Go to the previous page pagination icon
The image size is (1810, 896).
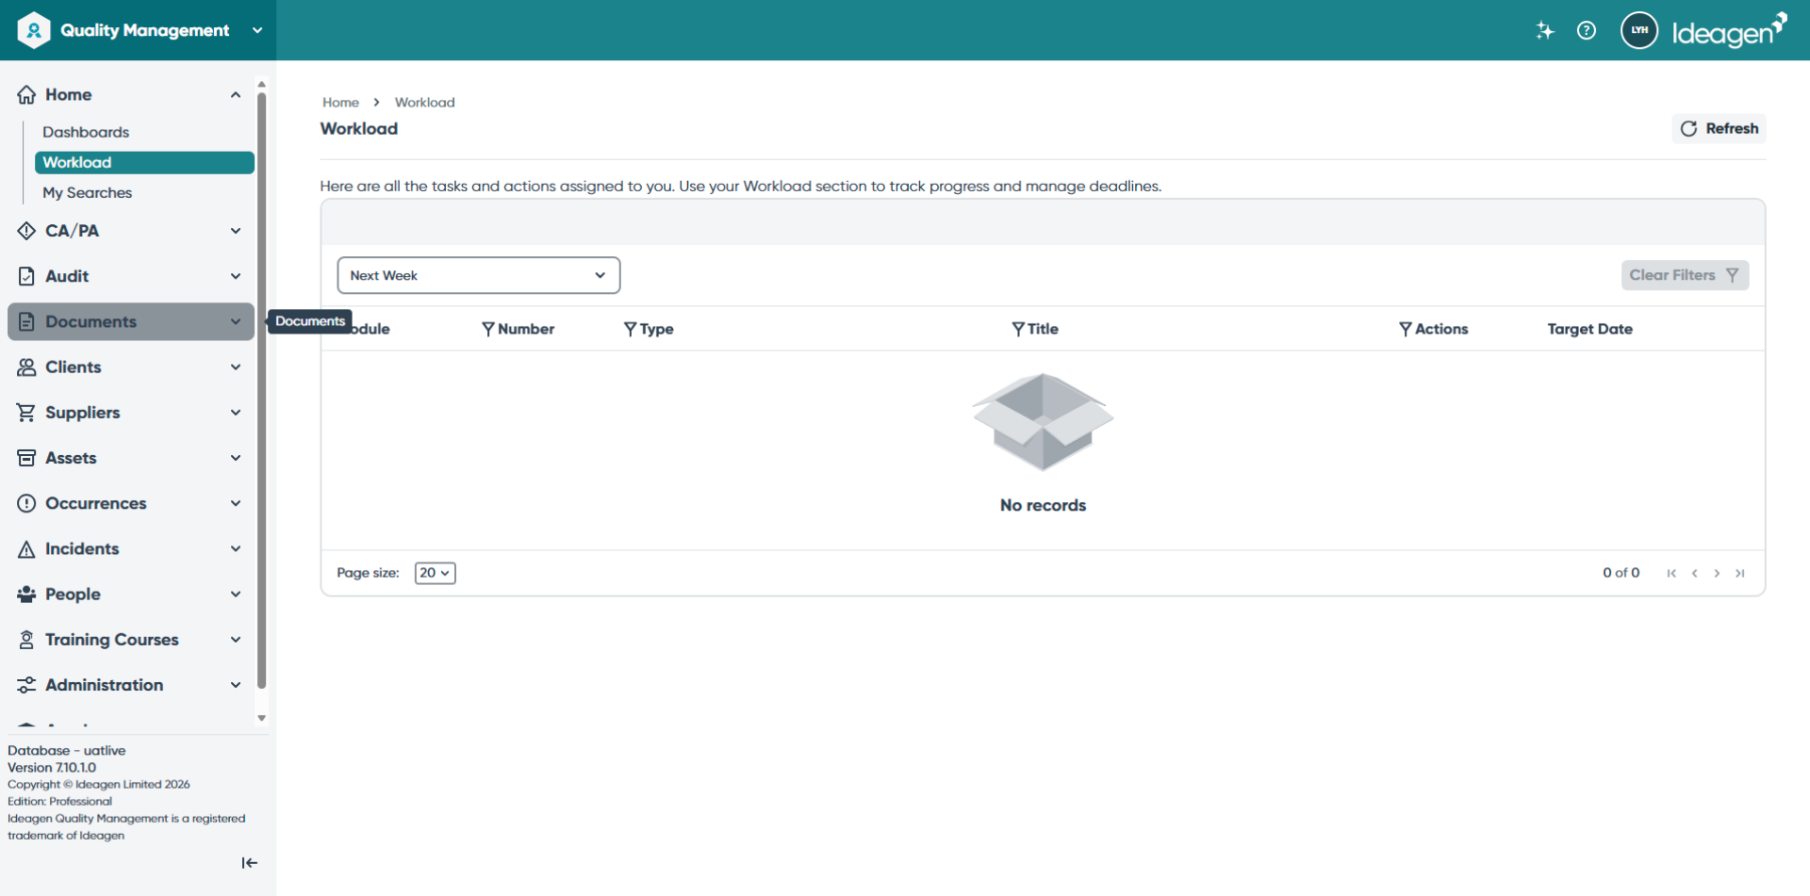tap(1694, 573)
